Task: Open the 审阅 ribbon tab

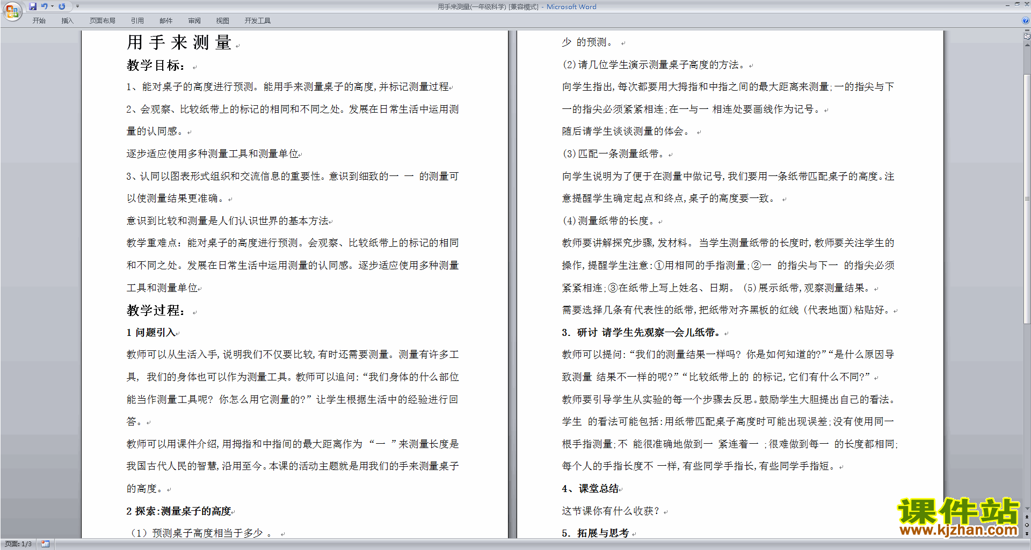Action: [x=194, y=21]
